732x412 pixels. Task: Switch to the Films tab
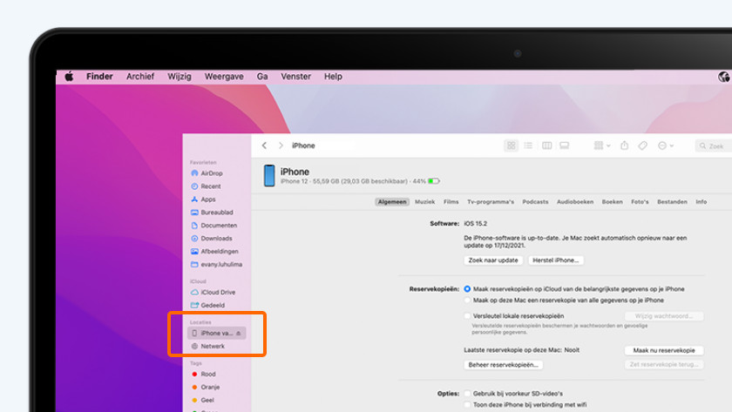[x=451, y=202]
